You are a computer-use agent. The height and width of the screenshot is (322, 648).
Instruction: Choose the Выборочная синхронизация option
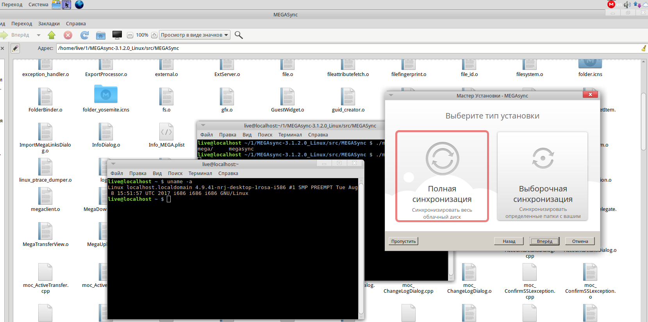(543, 176)
